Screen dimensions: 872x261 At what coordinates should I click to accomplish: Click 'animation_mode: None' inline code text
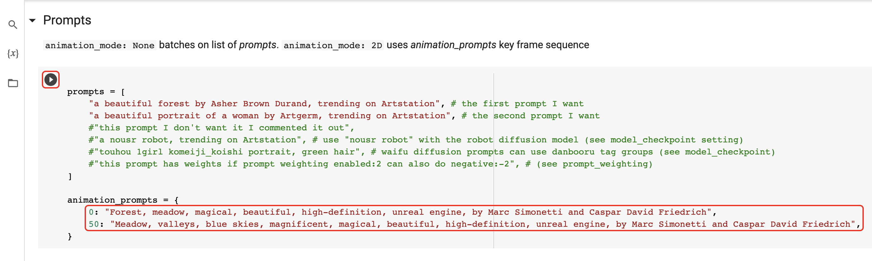[x=100, y=45]
